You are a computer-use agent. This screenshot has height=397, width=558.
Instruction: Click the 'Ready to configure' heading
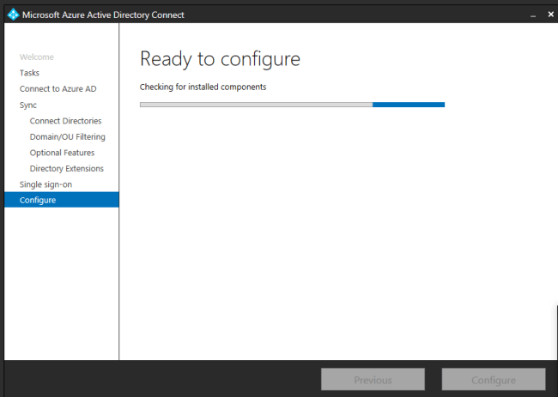pyautogui.click(x=220, y=59)
